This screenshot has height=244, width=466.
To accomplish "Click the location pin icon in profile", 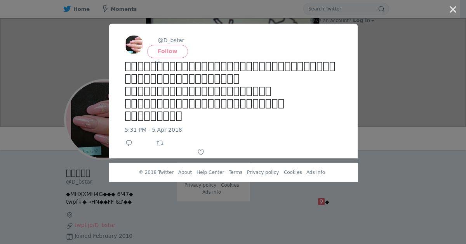I will tap(70, 215).
